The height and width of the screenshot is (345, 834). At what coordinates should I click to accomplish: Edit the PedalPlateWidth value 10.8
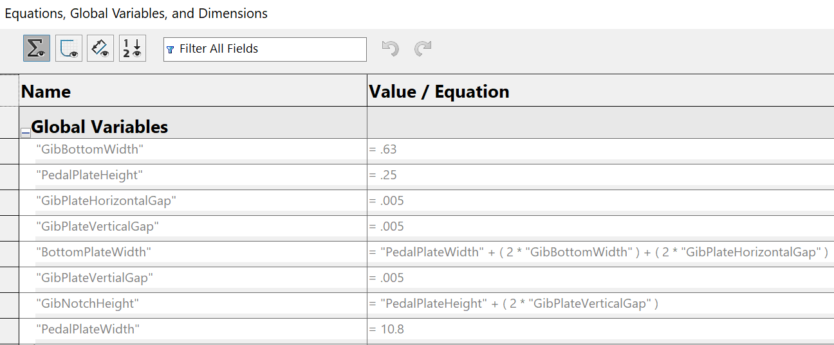click(x=600, y=329)
